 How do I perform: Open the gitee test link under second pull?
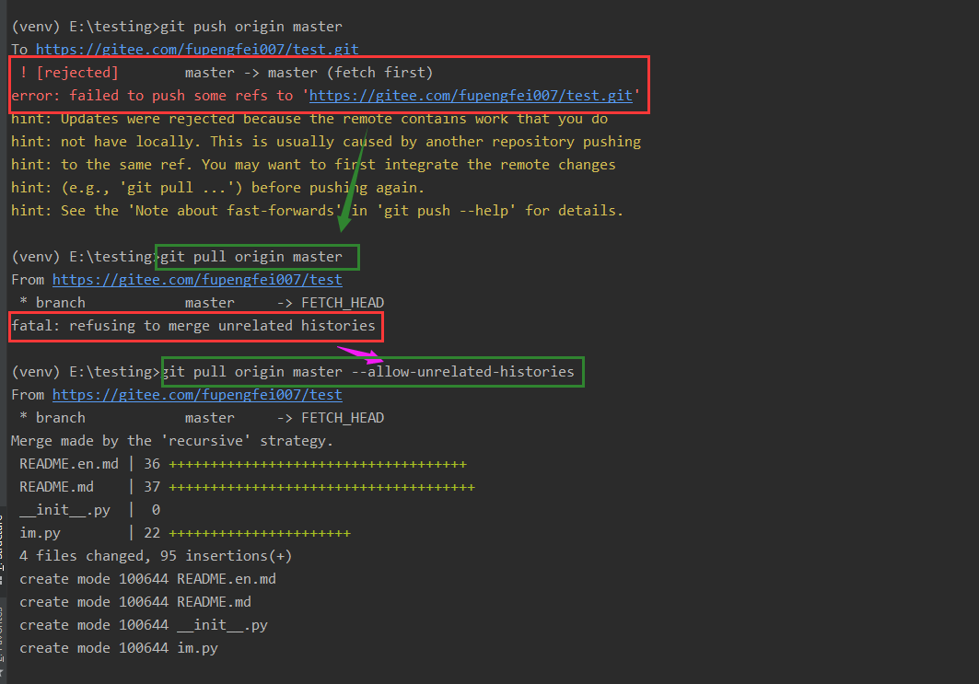196,394
